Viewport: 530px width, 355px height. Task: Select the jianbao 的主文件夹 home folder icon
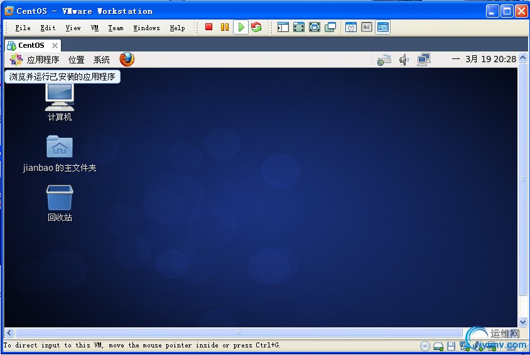click(60, 153)
